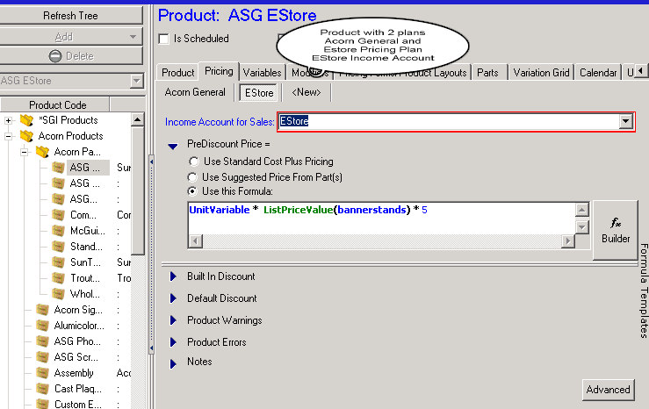Viewport: 649px width, 409px height.
Task: Select the Trout... tree row text
Action: [x=85, y=278]
